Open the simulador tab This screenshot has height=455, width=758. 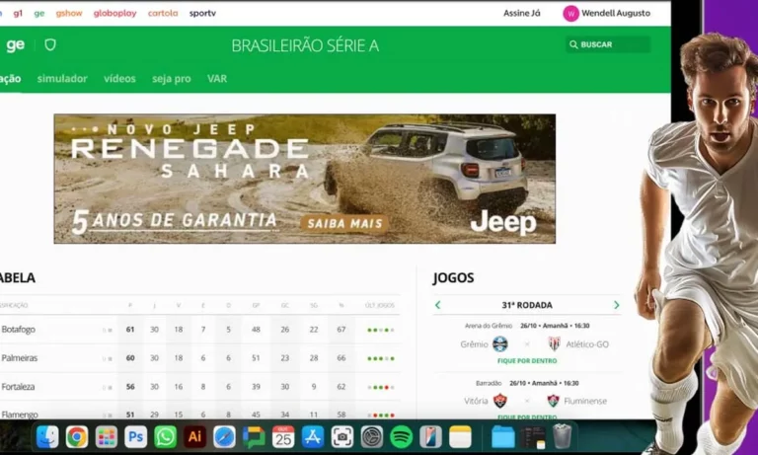coord(62,78)
